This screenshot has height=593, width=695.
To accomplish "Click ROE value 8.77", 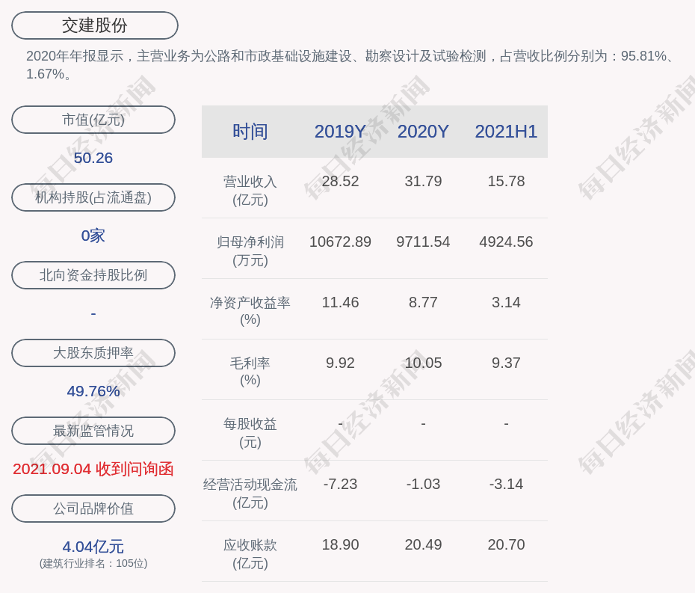I will pos(423,303).
